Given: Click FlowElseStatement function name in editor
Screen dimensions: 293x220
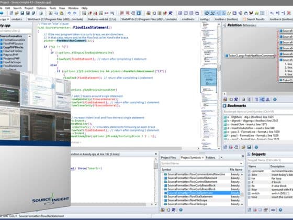Looking at the screenshot, I should point(91,27).
